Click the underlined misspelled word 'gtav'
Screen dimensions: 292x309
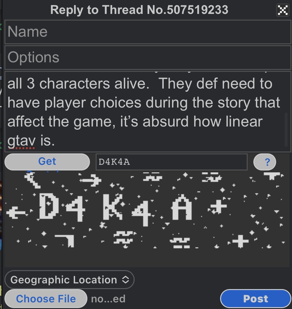point(22,141)
